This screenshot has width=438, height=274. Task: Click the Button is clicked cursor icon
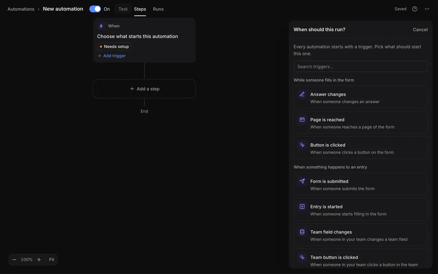coord(302,145)
